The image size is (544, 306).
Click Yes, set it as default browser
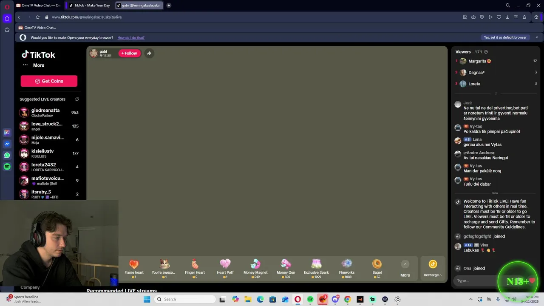[505, 37]
